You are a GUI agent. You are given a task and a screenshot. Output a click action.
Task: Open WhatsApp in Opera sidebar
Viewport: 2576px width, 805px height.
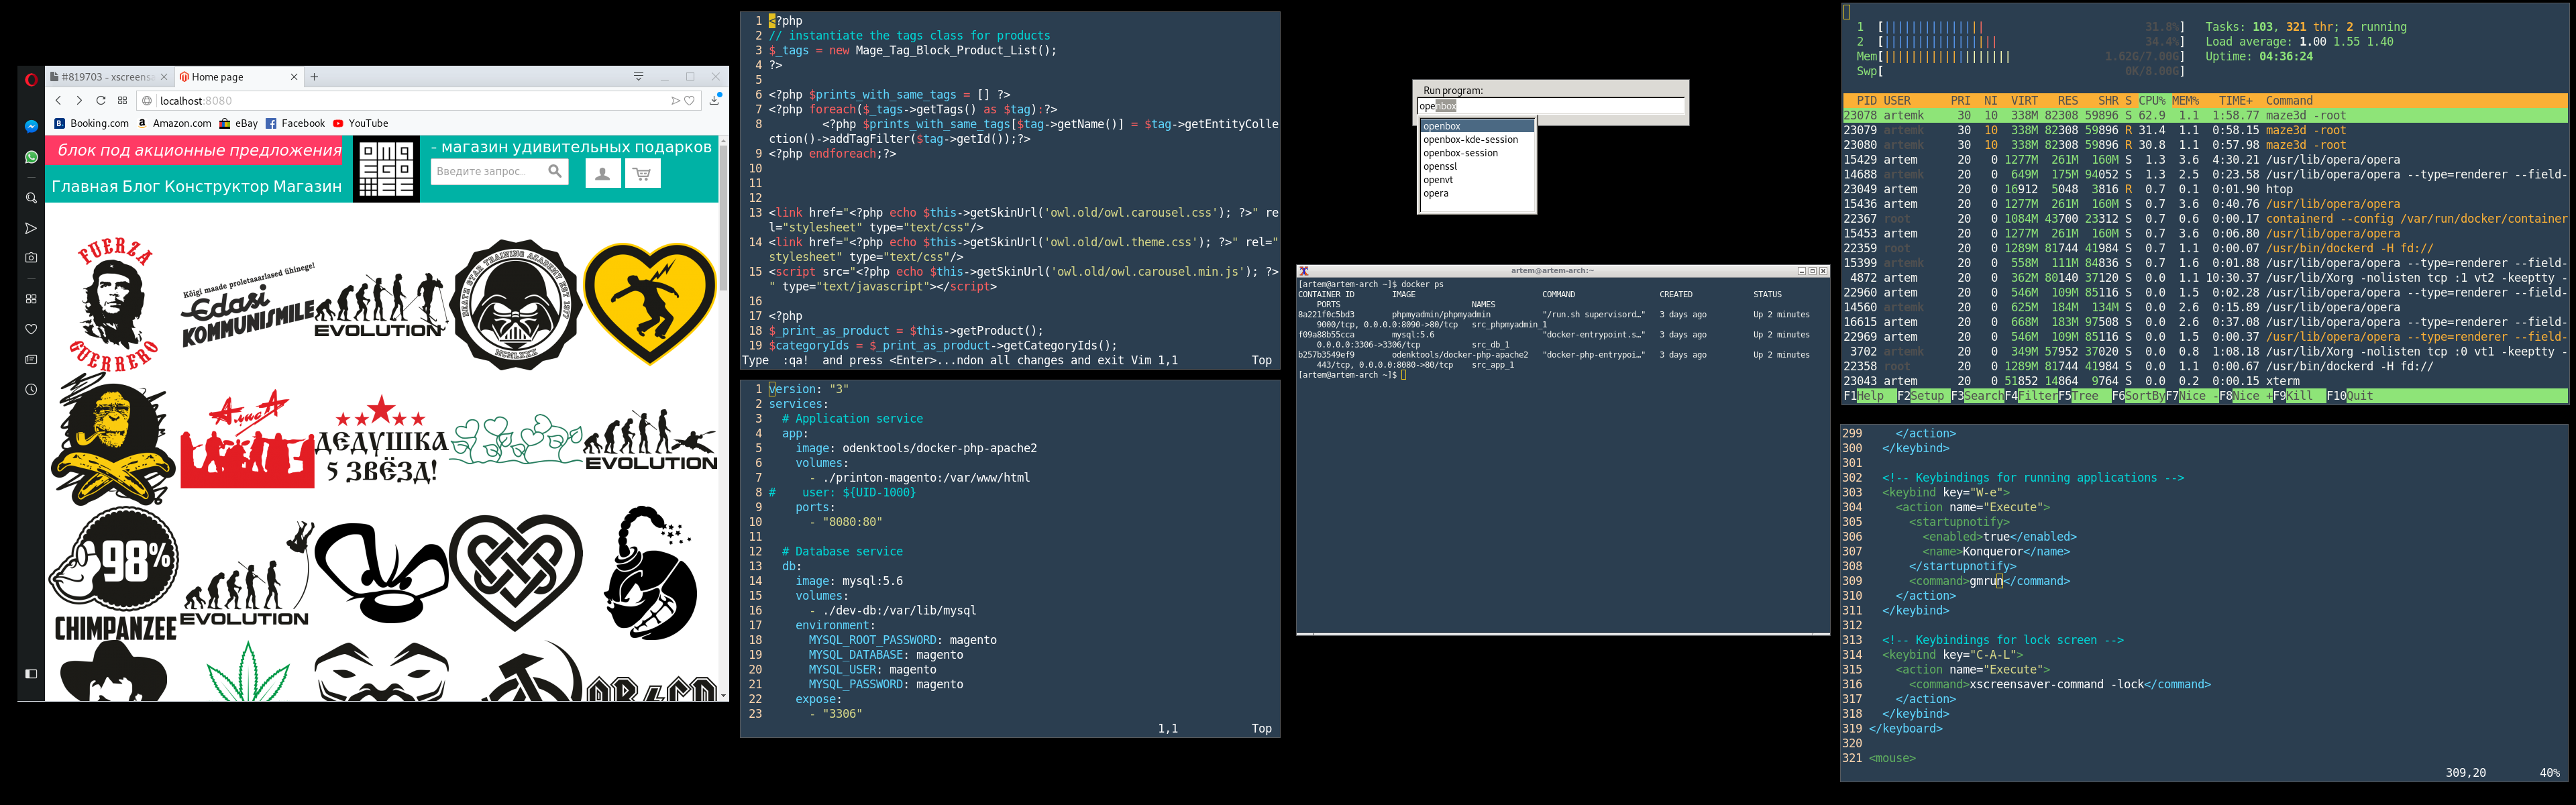[31, 157]
